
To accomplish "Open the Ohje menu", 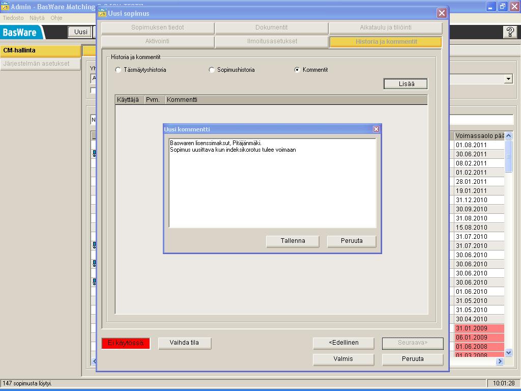I will pyautogui.click(x=56, y=18).
